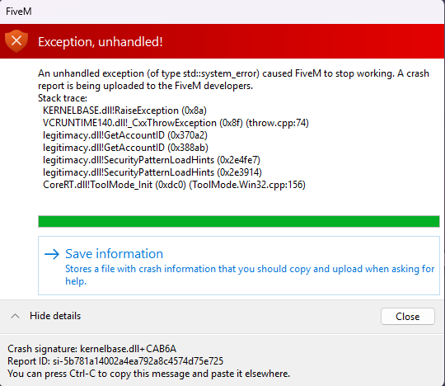This screenshot has height=386, width=445.
Task: Collapse details using the chevron arrow
Action: coord(16,316)
